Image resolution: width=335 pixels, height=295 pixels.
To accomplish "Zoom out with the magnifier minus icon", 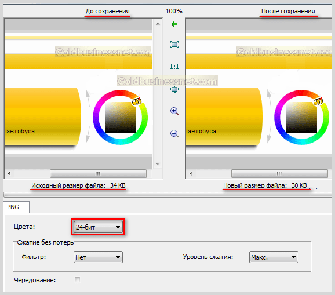I will click(174, 133).
